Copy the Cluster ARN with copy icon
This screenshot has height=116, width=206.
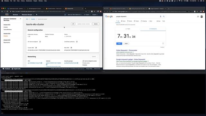click(36, 48)
